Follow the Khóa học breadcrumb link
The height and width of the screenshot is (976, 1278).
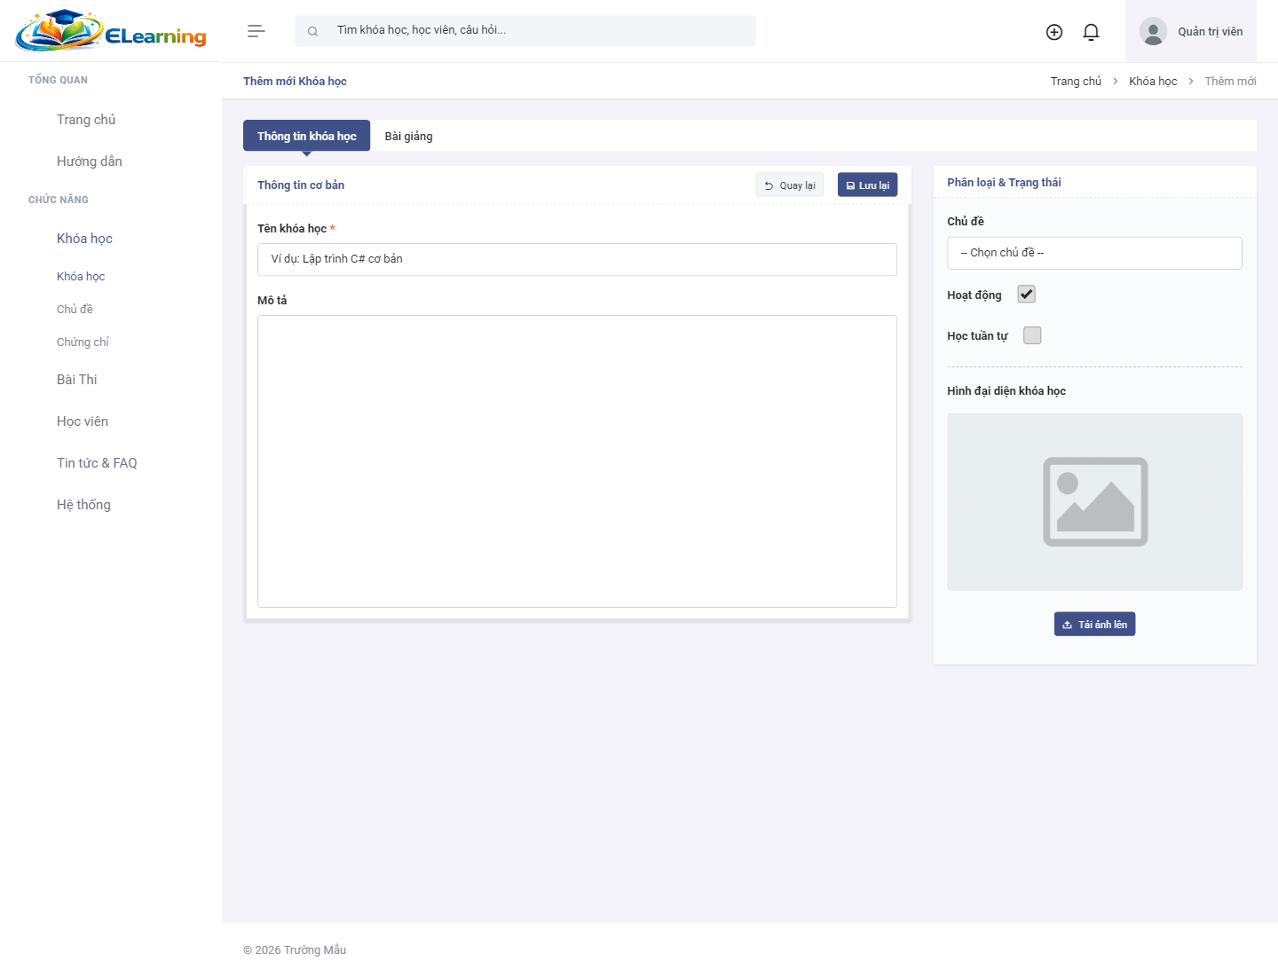click(x=1153, y=82)
